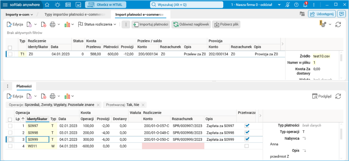Click the Płatności panel refresh icon
The height and width of the screenshot is (161, 349).
point(338,96)
